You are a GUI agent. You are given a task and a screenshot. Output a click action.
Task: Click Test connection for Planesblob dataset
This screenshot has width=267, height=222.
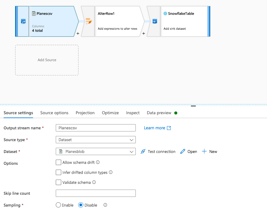pyautogui.click(x=143, y=151)
